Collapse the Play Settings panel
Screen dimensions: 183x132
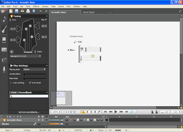(47, 66)
